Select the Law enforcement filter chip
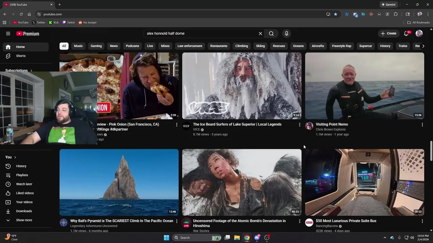Image resolution: width=433 pixels, height=243 pixels. coord(190,46)
